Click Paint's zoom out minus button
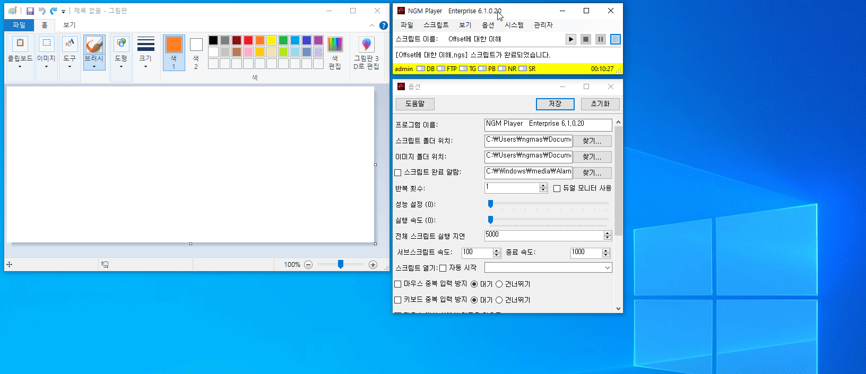Viewport: 866px width, 374px height. coord(308,264)
